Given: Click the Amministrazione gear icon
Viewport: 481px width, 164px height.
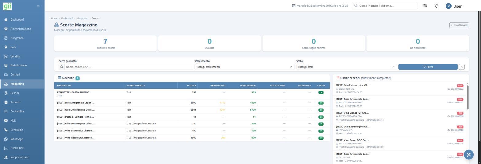Looking at the screenshot, I should coord(6,29).
